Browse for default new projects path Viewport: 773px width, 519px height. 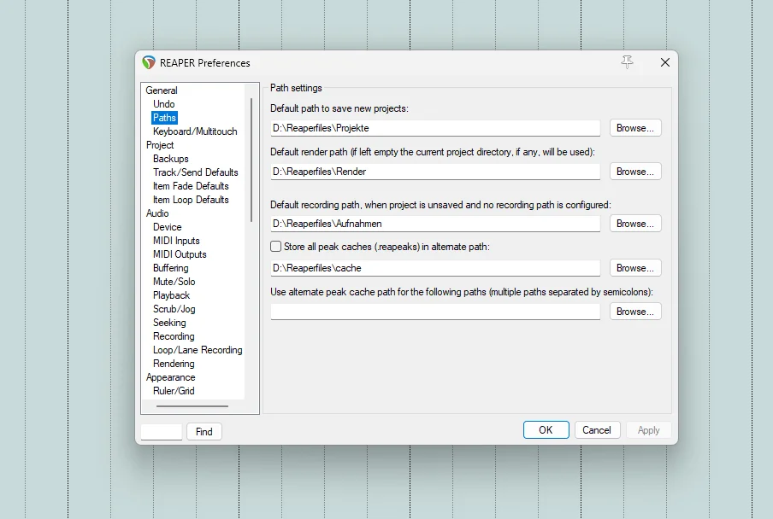click(x=635, y=128)
